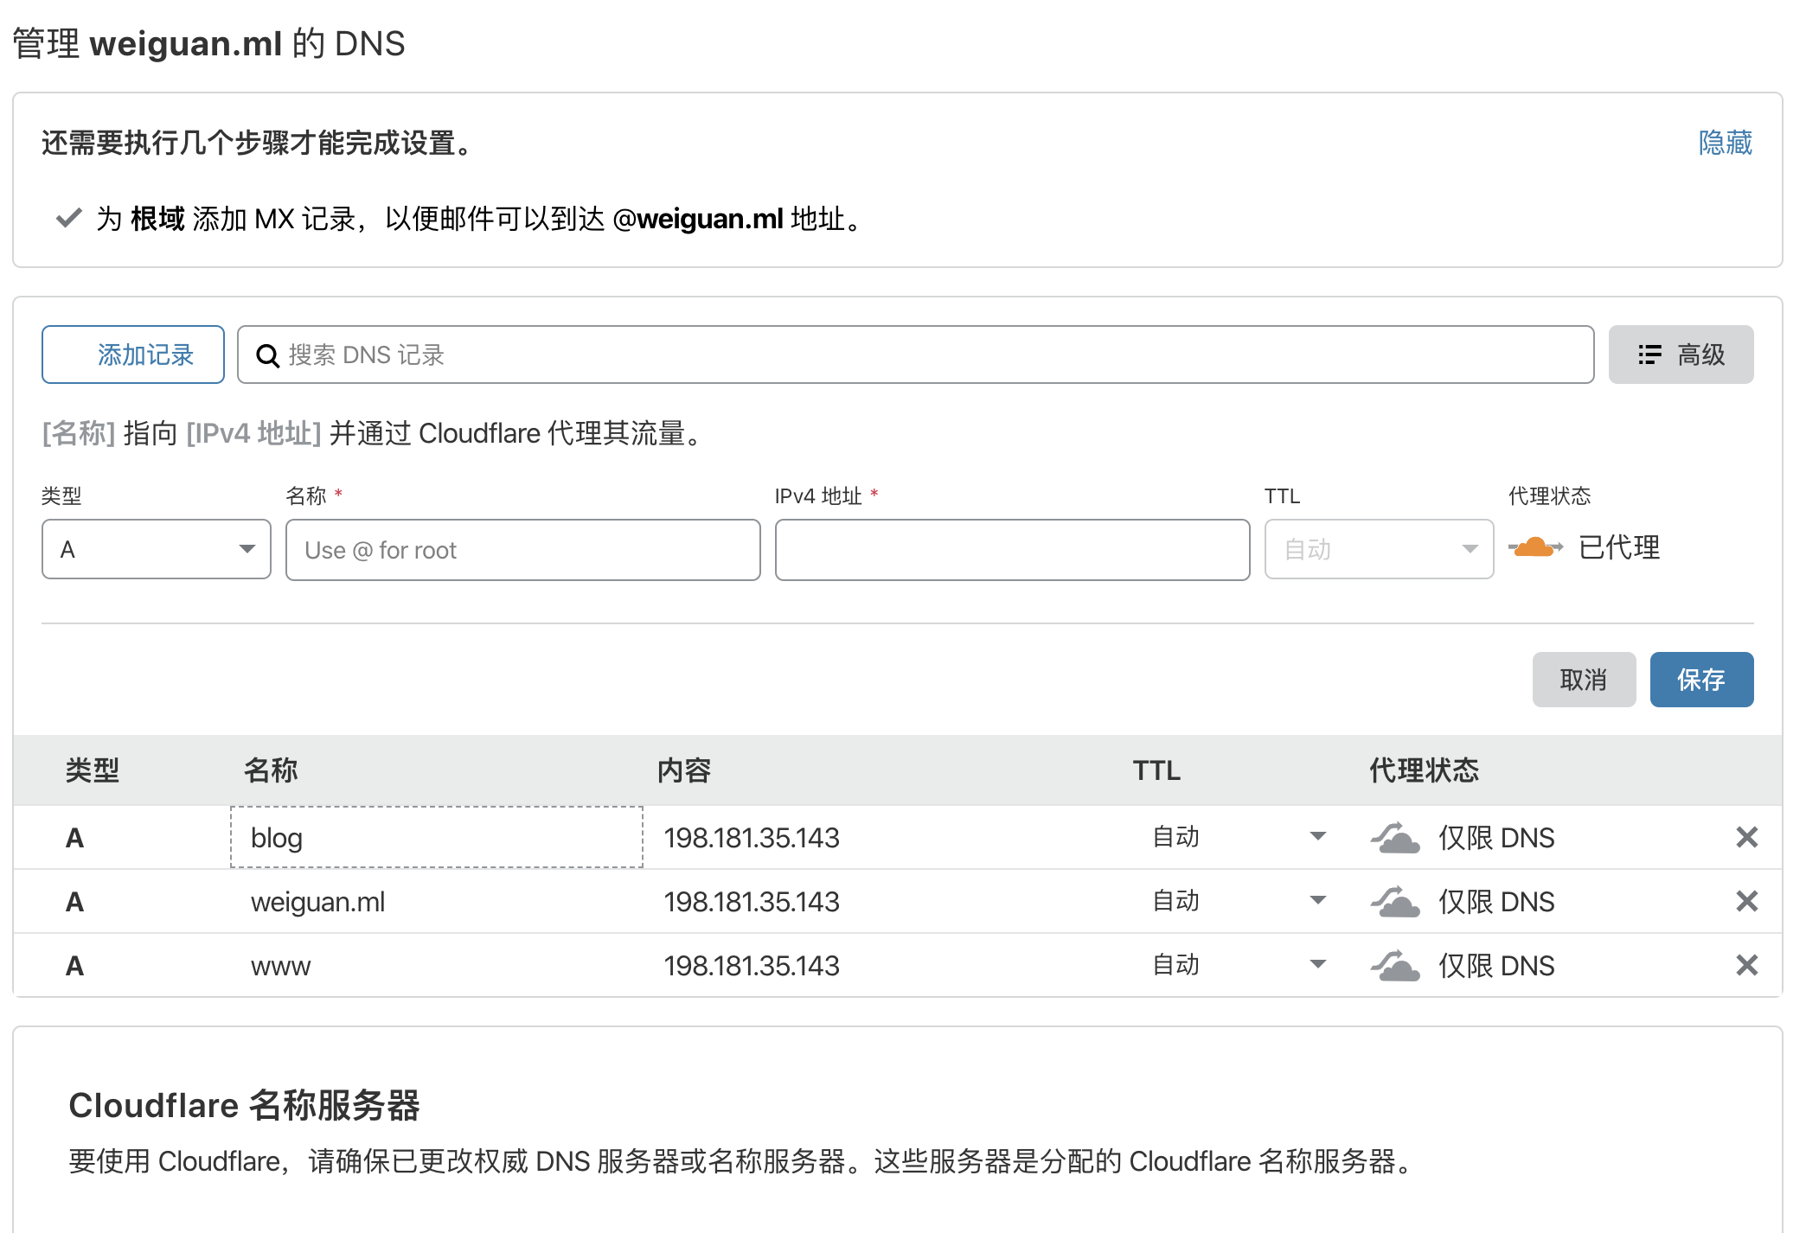Viewport: 1806px width, 1233px height.
Task: Expand TTL dropdown for blog record
Action: [1317, 836]
